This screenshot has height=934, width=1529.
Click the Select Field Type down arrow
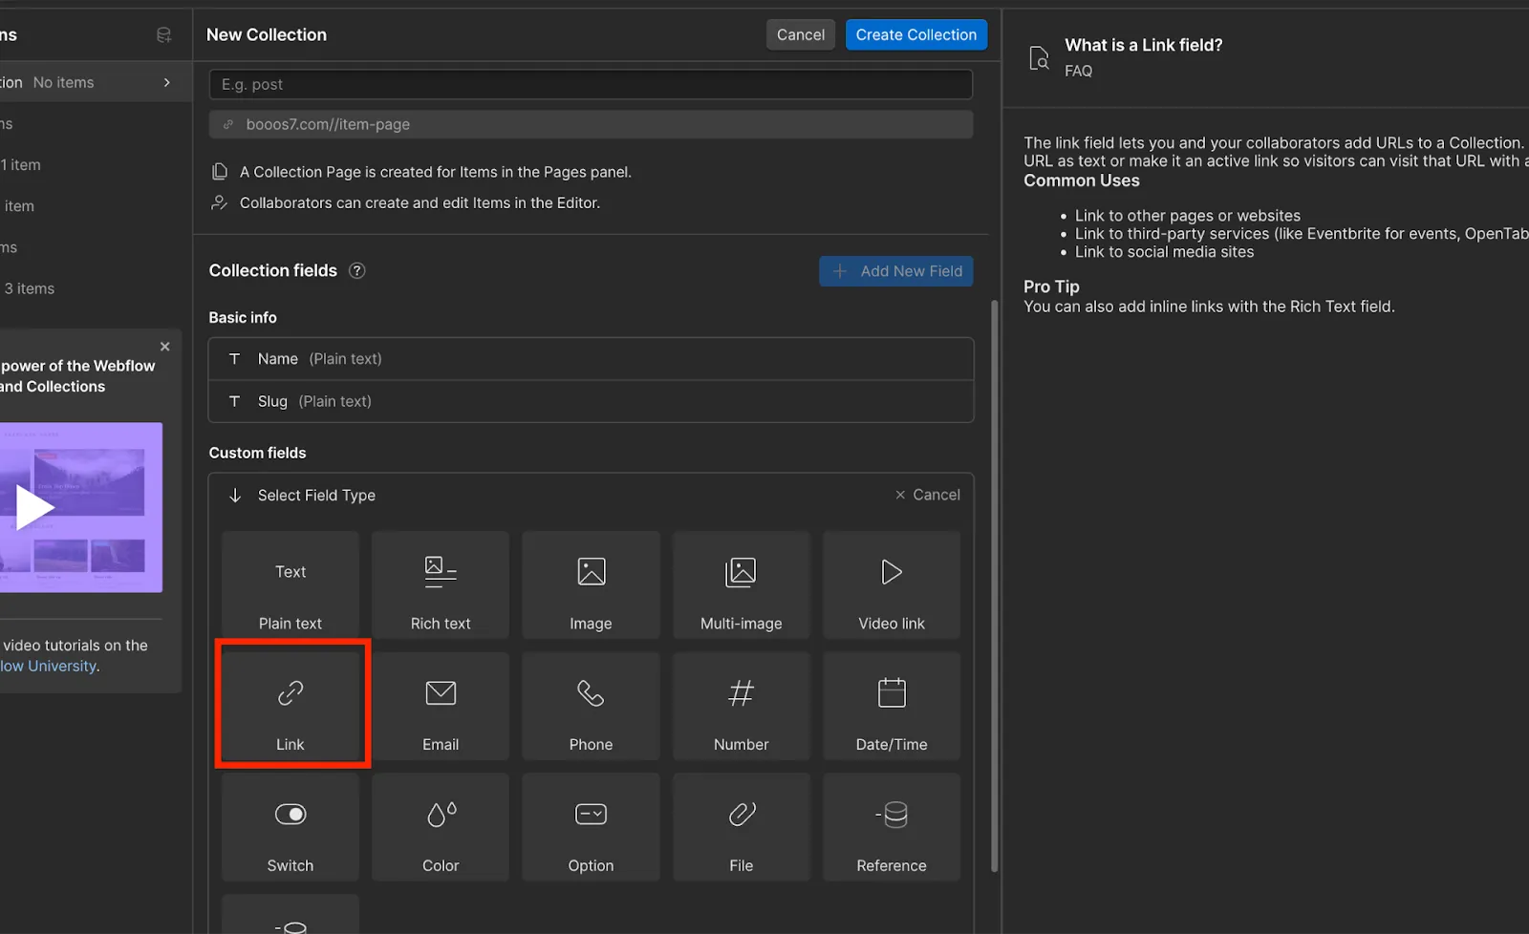(235, 495)
